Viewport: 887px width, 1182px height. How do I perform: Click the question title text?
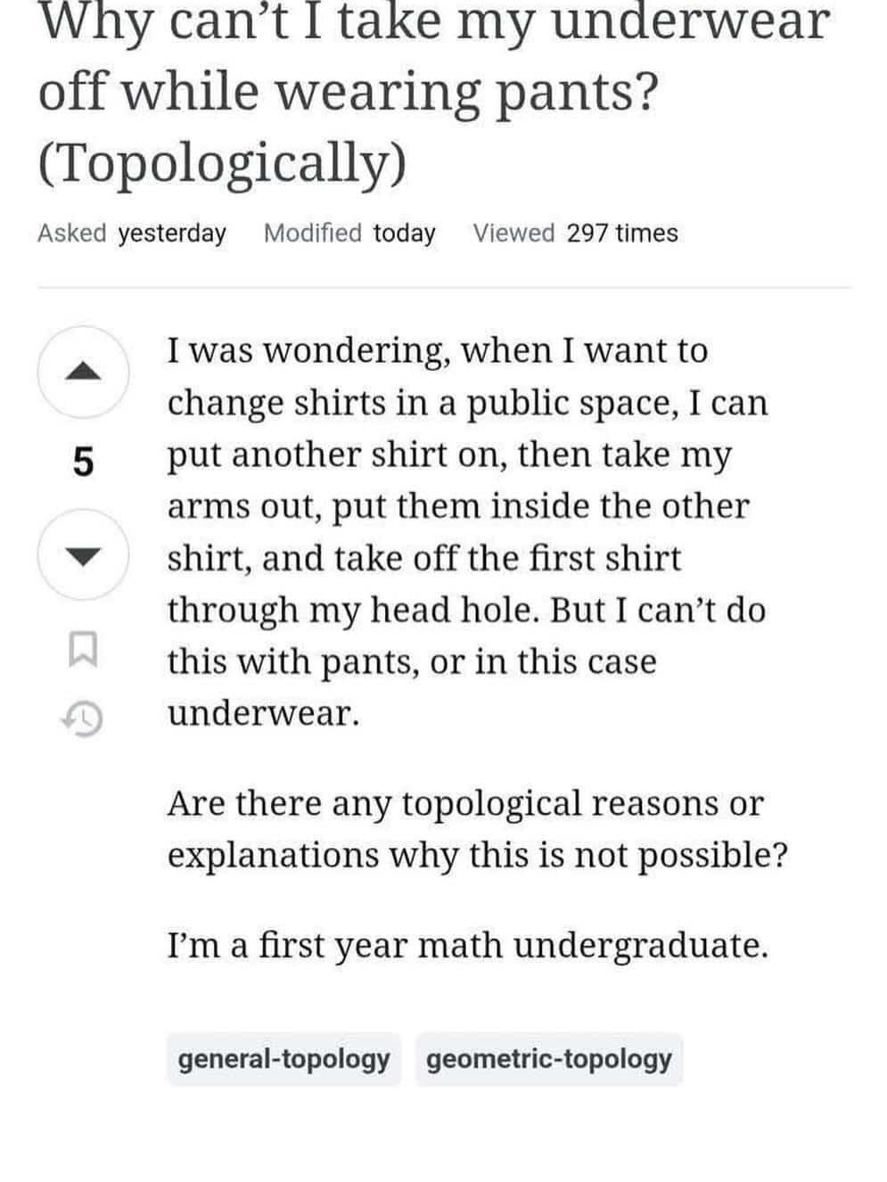point(434,56)
